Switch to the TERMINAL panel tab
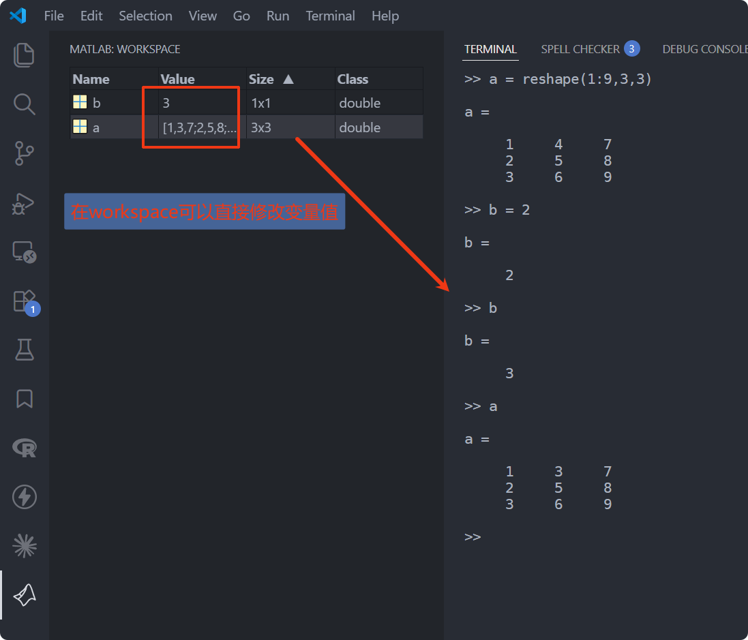Viewport: 748px width, 640px height. pos(490,49)
